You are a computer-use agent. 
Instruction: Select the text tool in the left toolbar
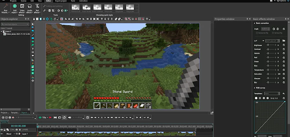33,49
